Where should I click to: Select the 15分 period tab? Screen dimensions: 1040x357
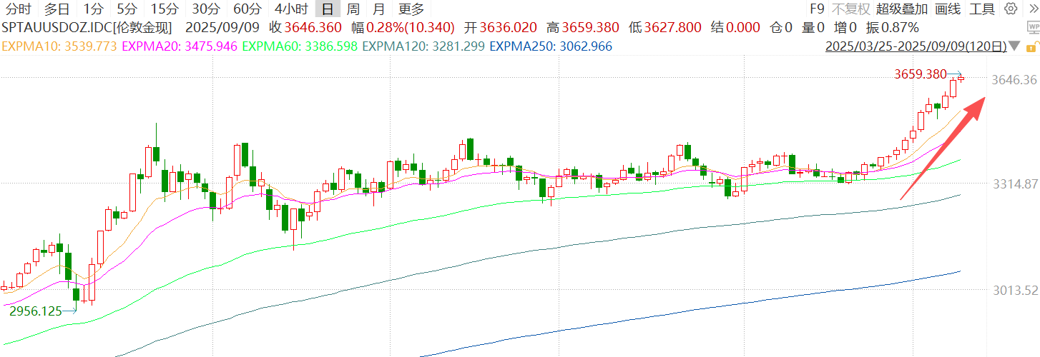165,9
